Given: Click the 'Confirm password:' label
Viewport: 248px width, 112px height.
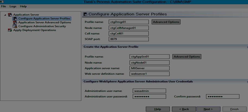Looking at the screenshot, I should 187,96.
